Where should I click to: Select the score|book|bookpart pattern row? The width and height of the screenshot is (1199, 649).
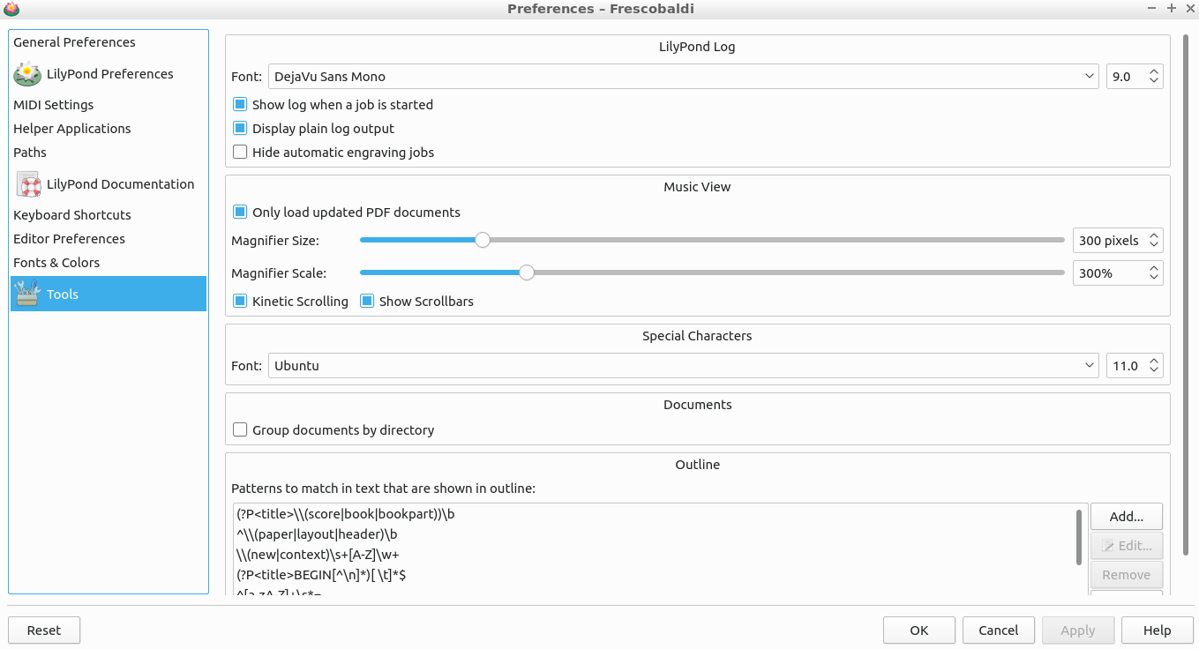653,514
